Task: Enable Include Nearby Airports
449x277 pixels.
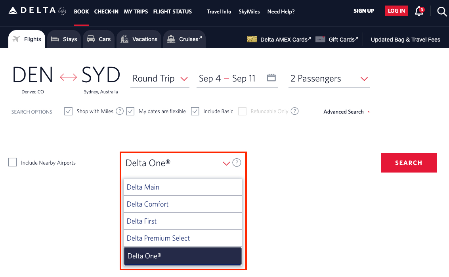Action: [12, 162]
